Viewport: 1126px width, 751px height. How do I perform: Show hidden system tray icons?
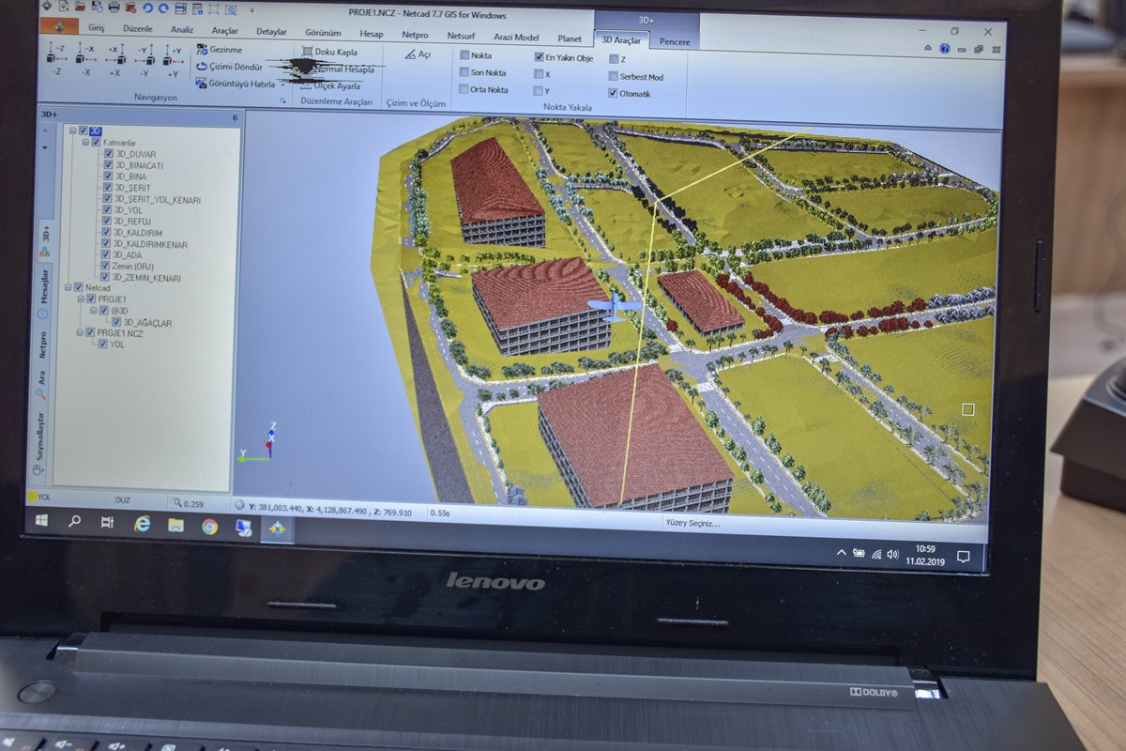pyautogui.click(x=841, y=553)
